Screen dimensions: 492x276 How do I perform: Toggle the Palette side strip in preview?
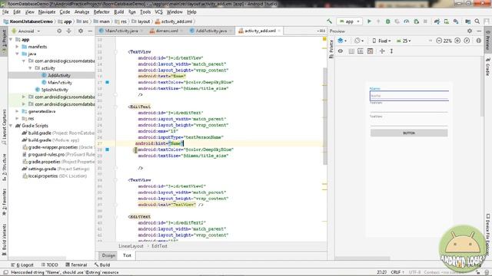click(x=331, y=49)
